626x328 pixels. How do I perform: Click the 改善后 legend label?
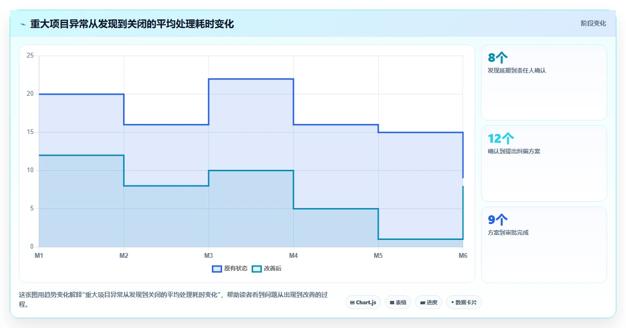click(x=273, y=268)
